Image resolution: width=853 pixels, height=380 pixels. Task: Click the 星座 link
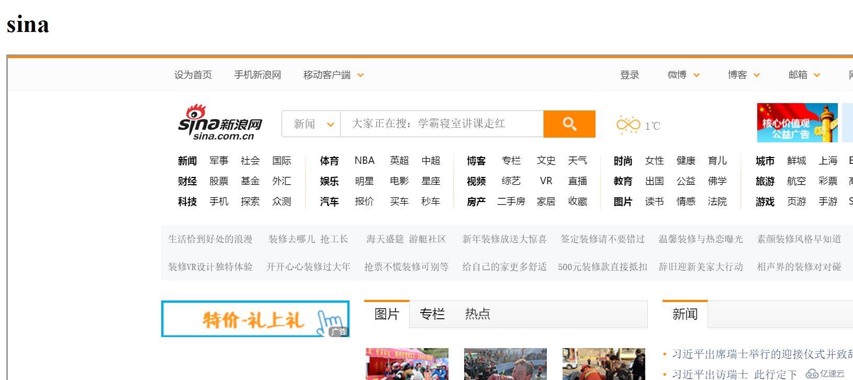click(x=431, y=181)
